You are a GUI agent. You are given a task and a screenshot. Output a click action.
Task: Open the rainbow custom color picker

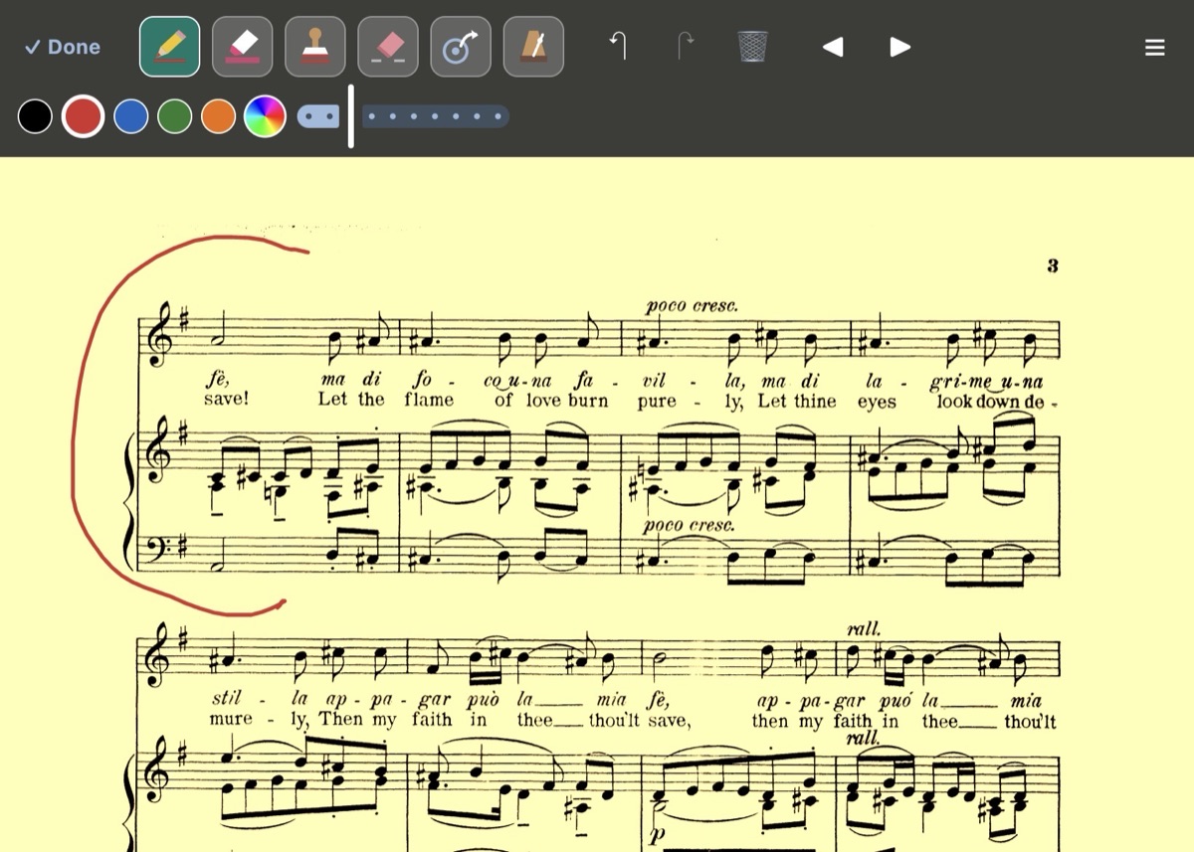265,116
